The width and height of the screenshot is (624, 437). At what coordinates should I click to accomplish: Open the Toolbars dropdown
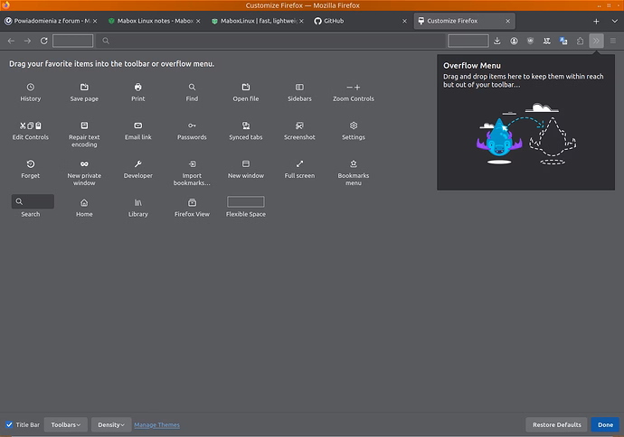point(65,424)
